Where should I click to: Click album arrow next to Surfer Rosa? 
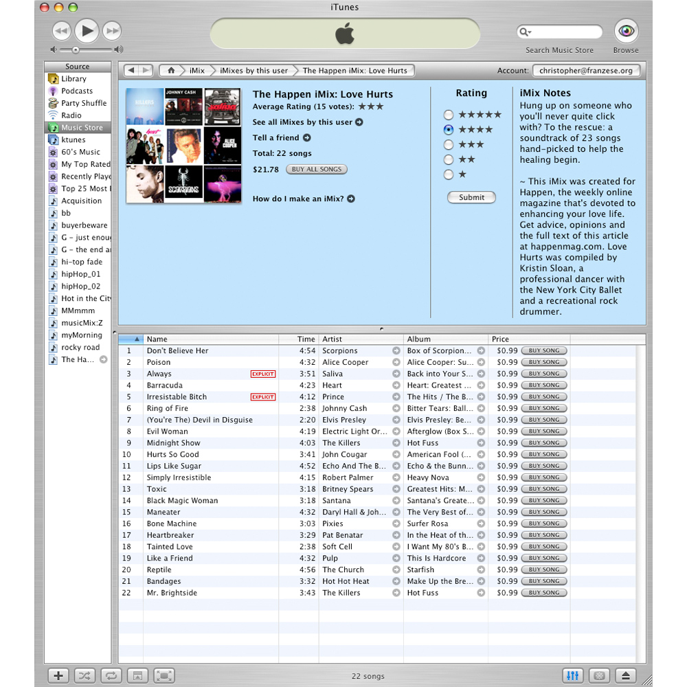pos(481,523)
